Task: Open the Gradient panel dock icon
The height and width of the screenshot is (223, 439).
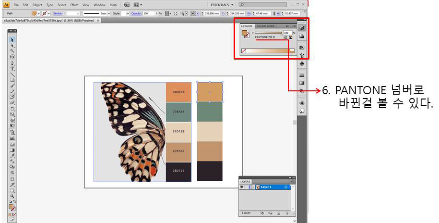Action: [302, 83]
